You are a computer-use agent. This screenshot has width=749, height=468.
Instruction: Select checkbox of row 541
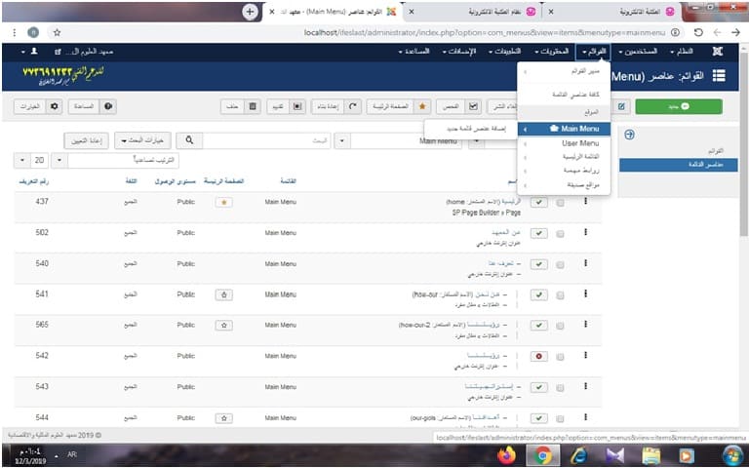click(x=560, y=296)
